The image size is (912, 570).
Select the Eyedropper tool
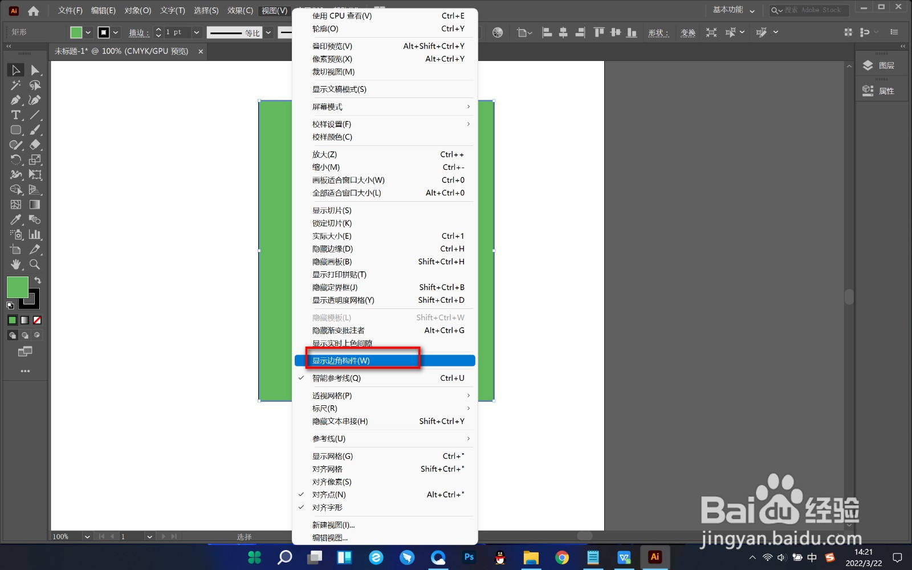15,219
